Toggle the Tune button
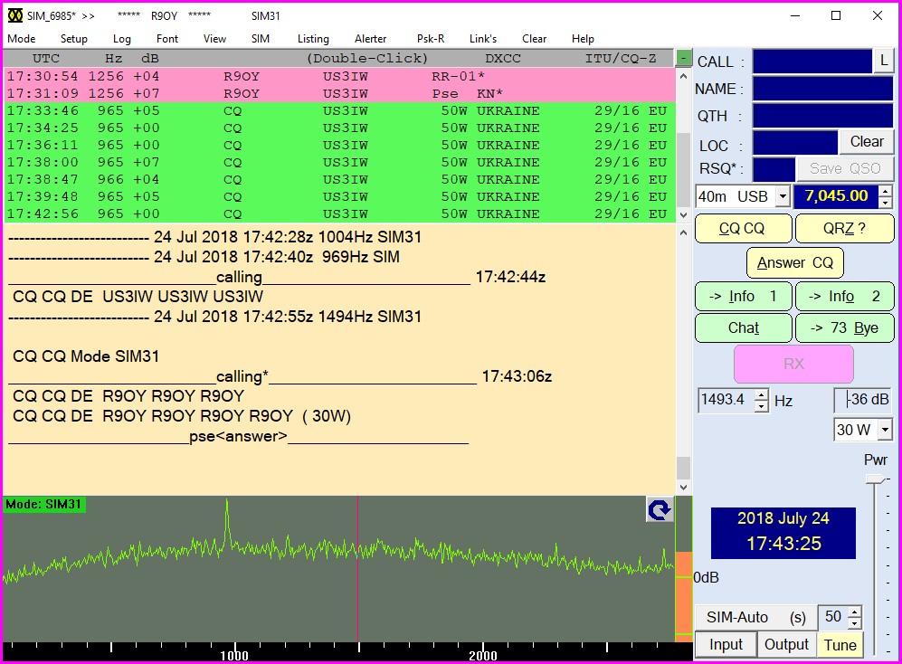The height and width of the screenshot is (664, 902). pyautogui.click(x=840, y=644)
